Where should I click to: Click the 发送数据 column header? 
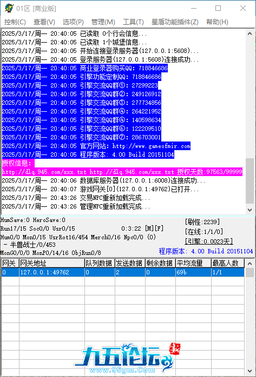130,263
